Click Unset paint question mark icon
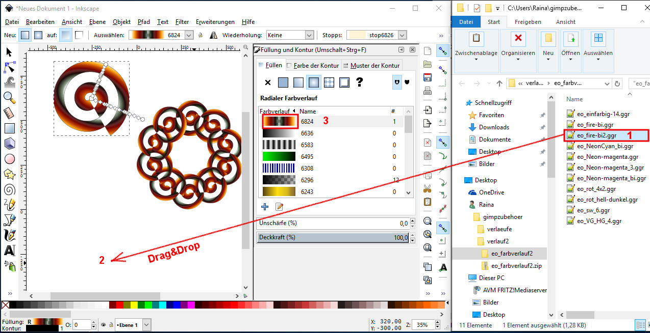650x333 pixels. point(360,82)
